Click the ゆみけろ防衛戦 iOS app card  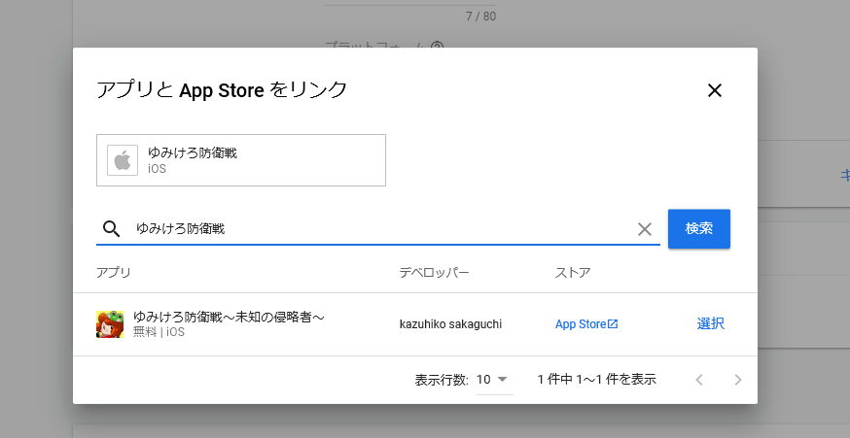(x=241, y=160)
